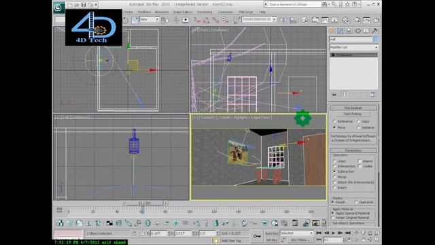Open the Modifiers menu
Viewport: 435px width, 245px height.
[144, 12]
